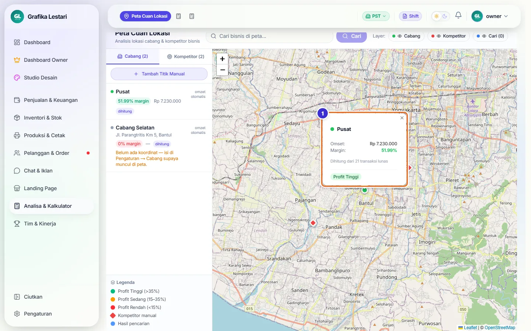Open Chat & Iklan via the speech-bubble icon

click(17, 171)
